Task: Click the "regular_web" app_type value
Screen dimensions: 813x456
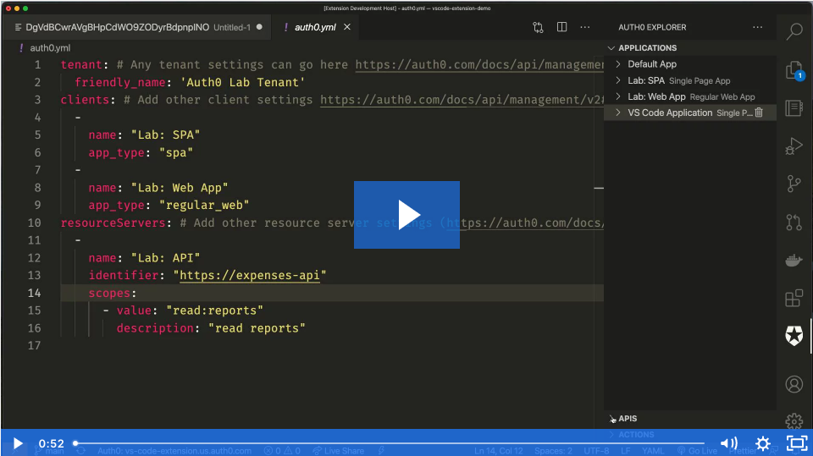Action: [204, 206]
